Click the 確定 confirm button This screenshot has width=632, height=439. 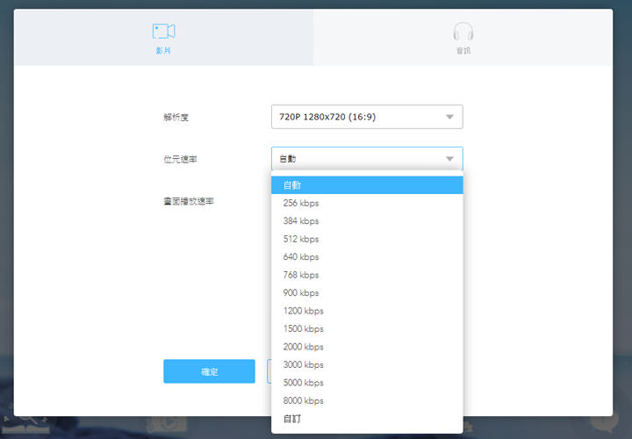coord(209,371)
